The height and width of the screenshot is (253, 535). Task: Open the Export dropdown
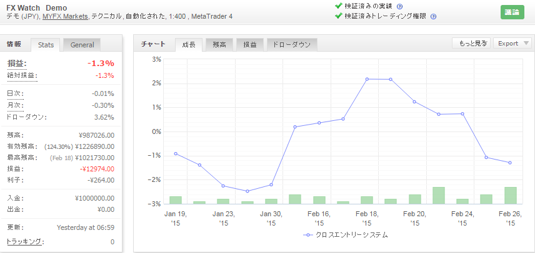click(x=512, y=43)
